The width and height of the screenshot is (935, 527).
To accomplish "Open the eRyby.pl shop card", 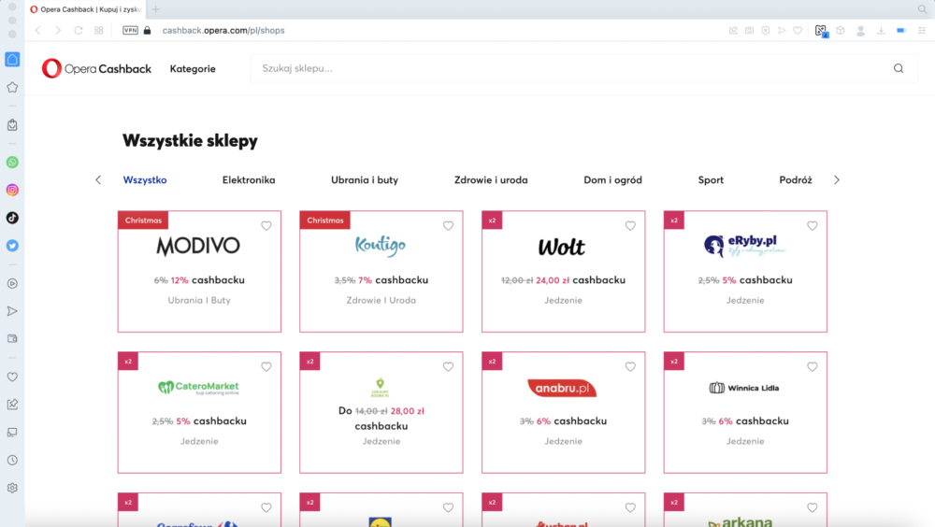I will pyautogui.click(x=745, y=271).
